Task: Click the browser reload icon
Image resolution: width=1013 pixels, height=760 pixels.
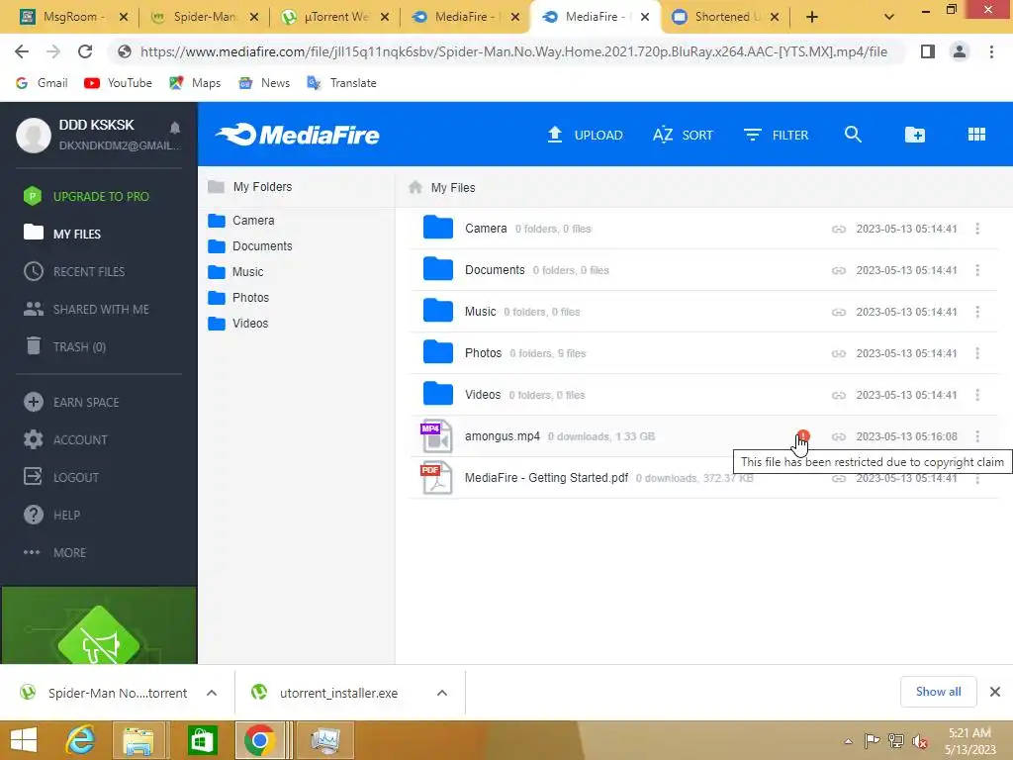Action: 85,51
